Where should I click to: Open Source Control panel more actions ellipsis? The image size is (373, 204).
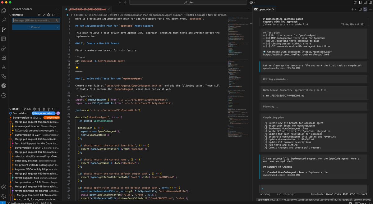click(x=58, y=9)
